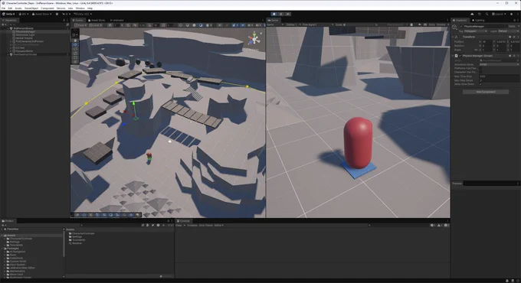Open the Local handle rotation dropdown

click(95, 25)
